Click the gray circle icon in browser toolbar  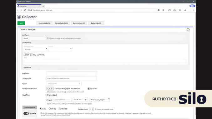(159, 10)
